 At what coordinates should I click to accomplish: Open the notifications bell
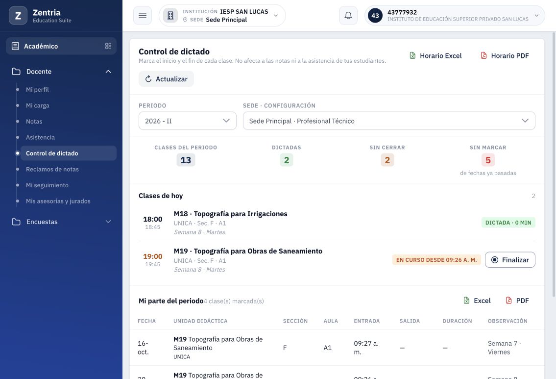coord(348,16)
